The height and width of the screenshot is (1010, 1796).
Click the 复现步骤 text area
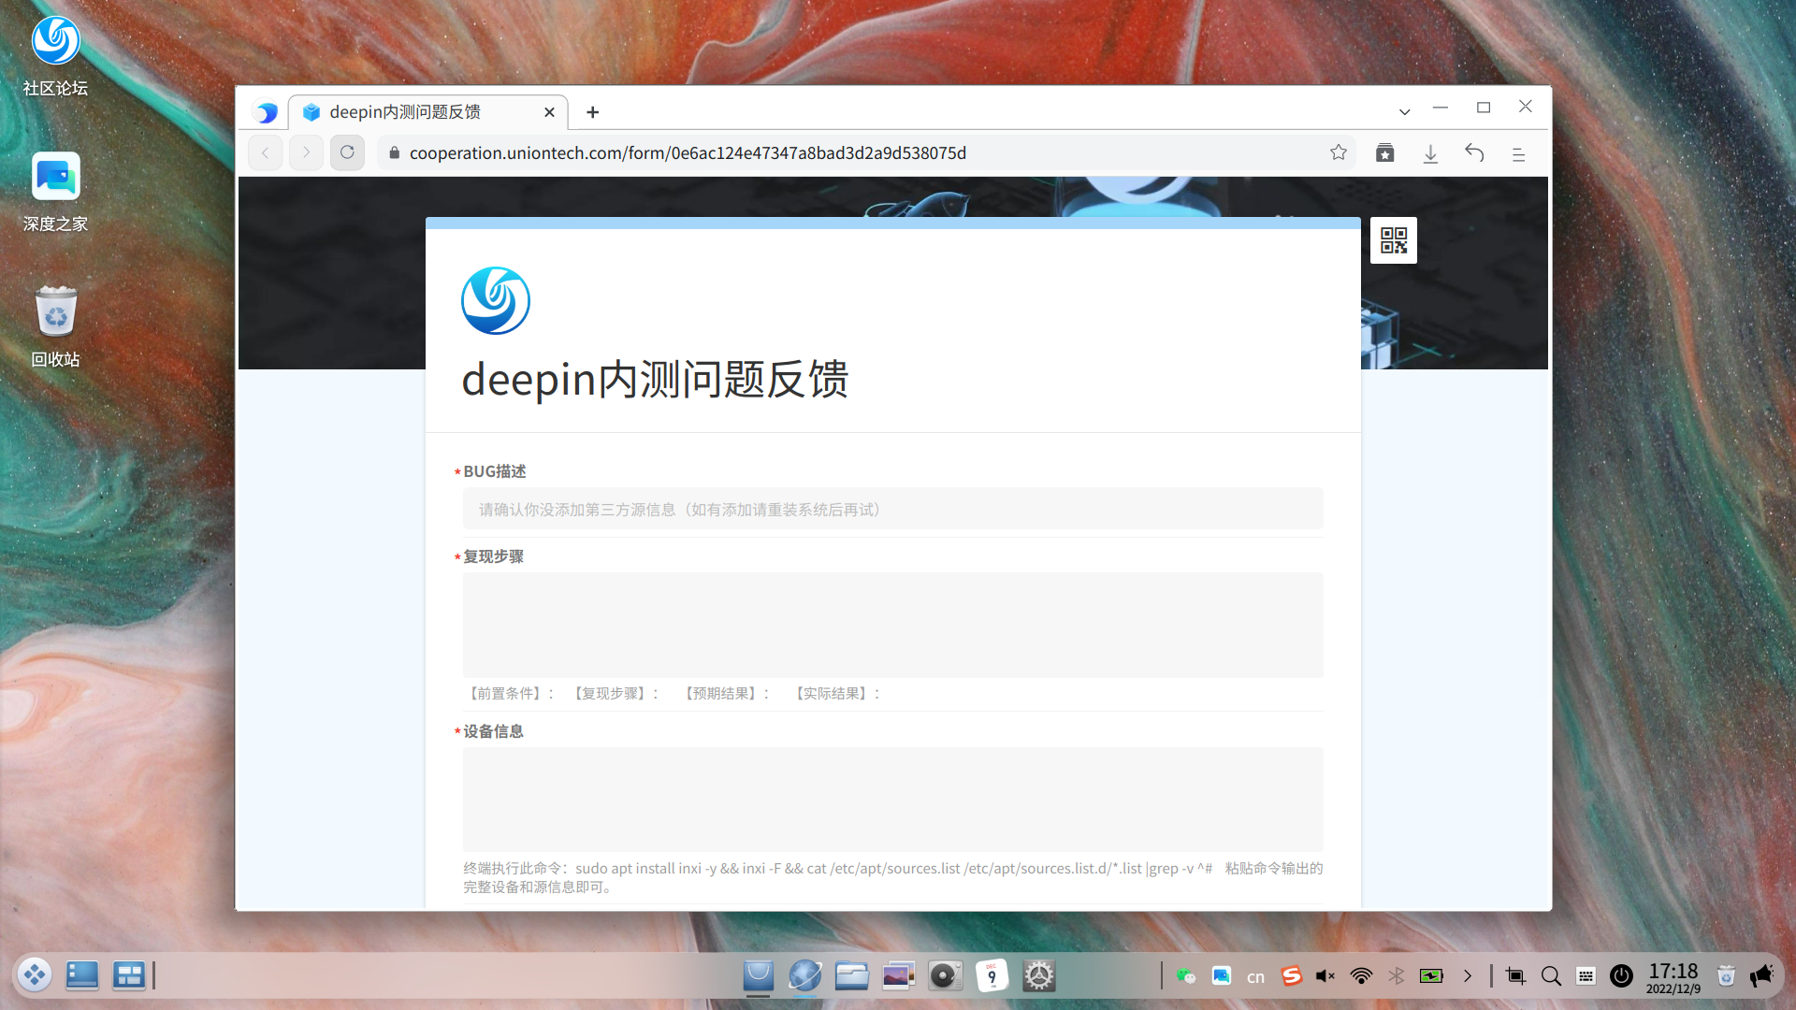[892, 625]
